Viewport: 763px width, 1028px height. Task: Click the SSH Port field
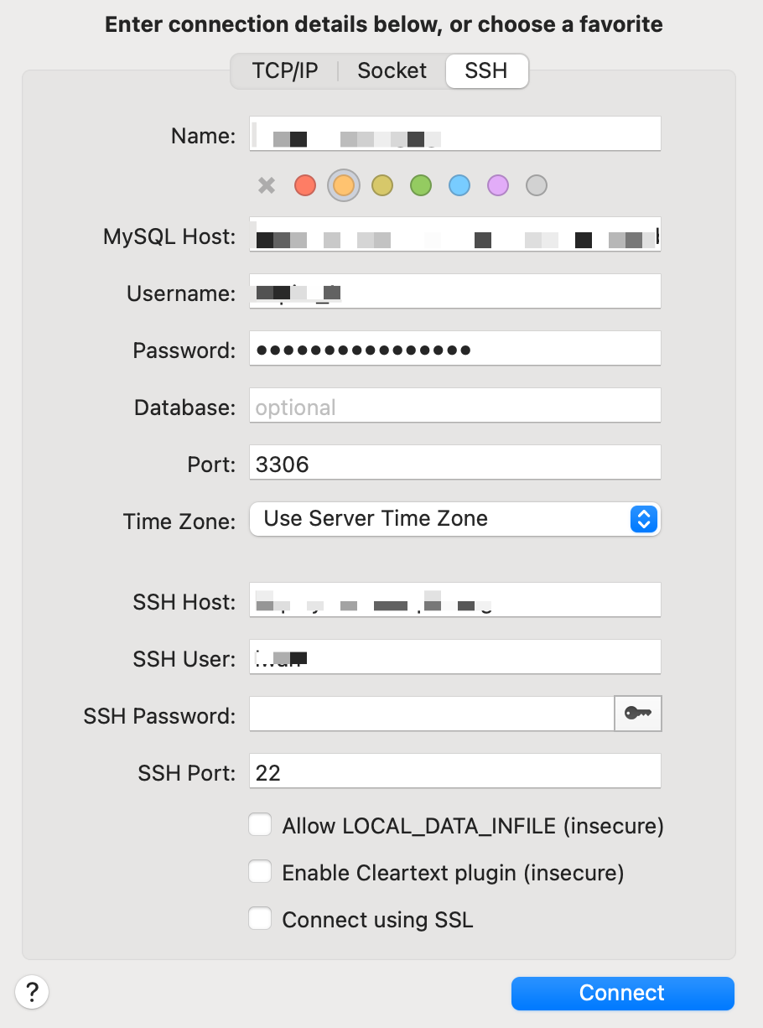tap(454, 771)
